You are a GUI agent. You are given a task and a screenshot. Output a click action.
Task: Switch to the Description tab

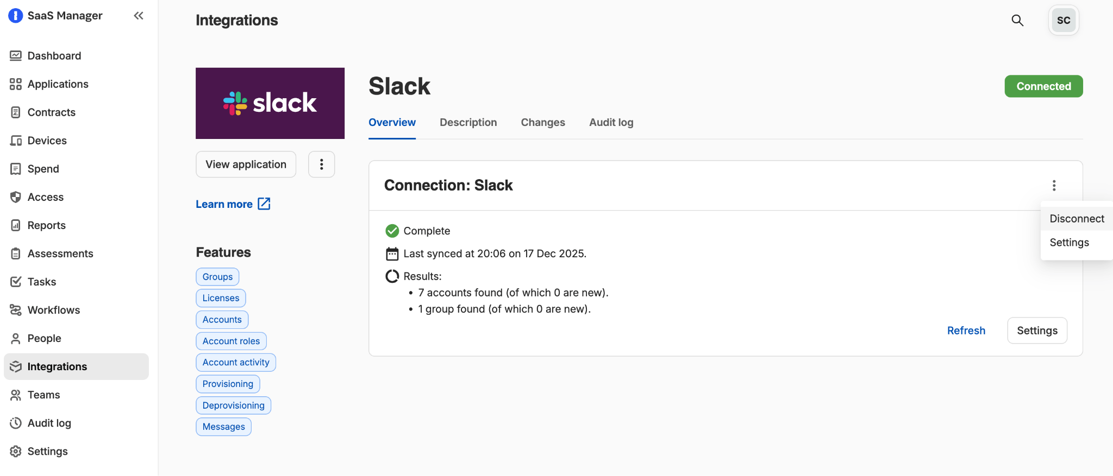pos(468,122)
